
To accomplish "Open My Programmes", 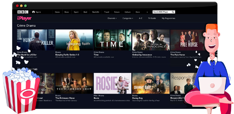I will tap(169, 18).
